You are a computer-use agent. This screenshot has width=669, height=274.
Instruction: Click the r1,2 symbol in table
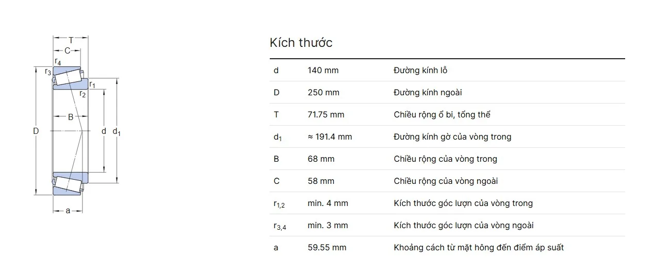pos(279,203)
